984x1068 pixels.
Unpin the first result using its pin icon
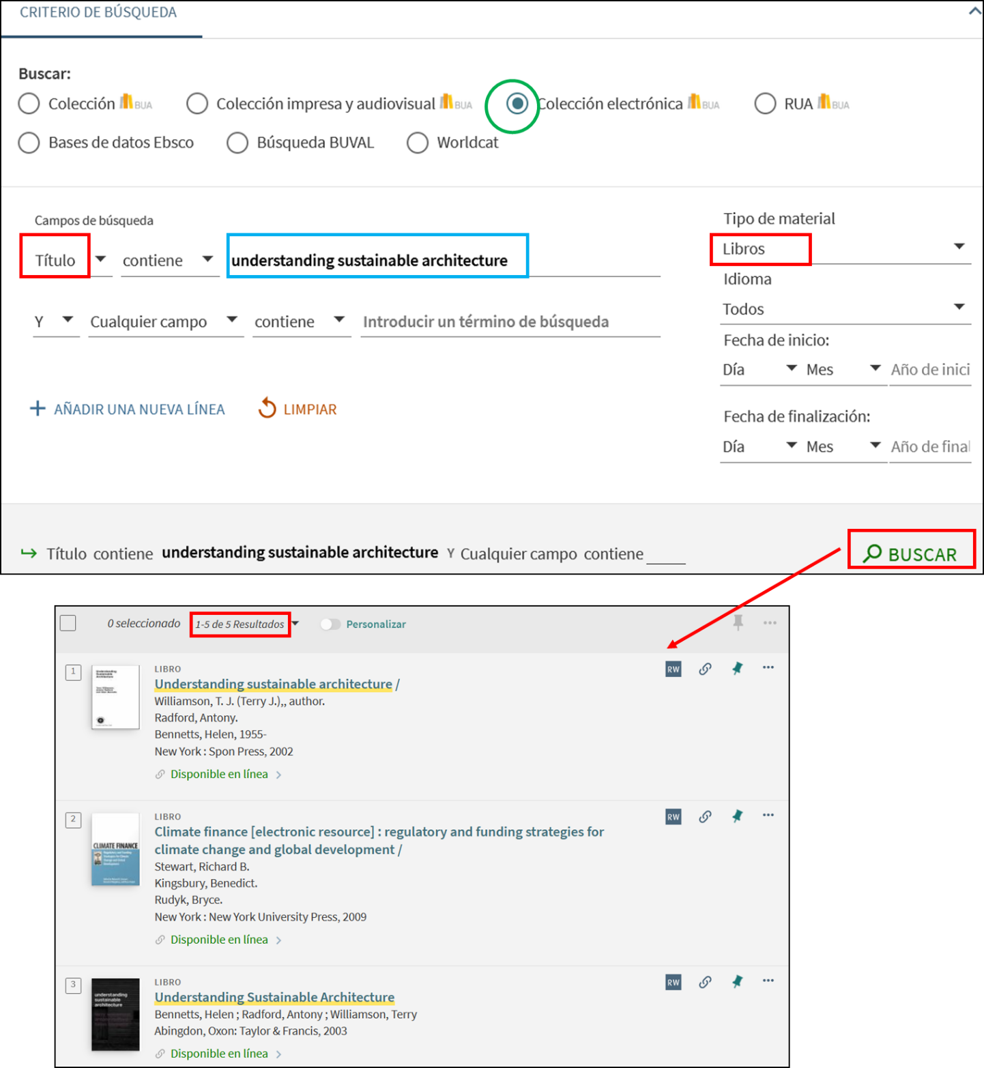[737, 669]
